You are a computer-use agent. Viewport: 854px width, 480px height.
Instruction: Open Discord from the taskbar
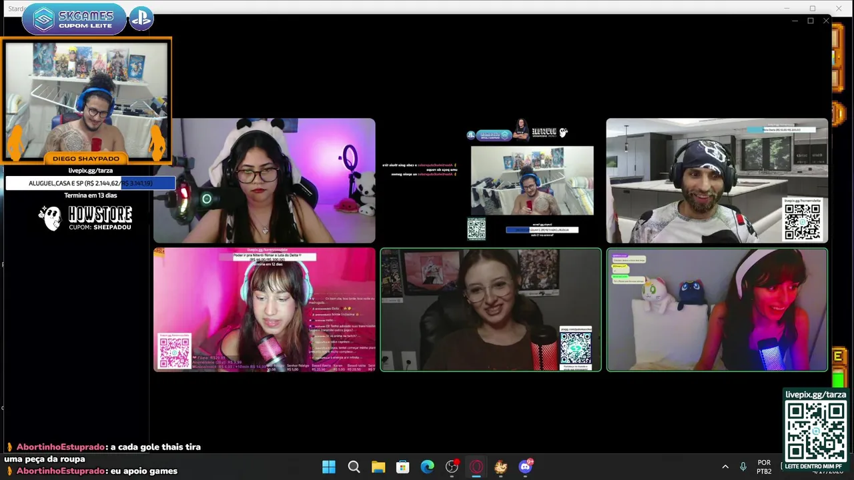(x=525, y=467)
